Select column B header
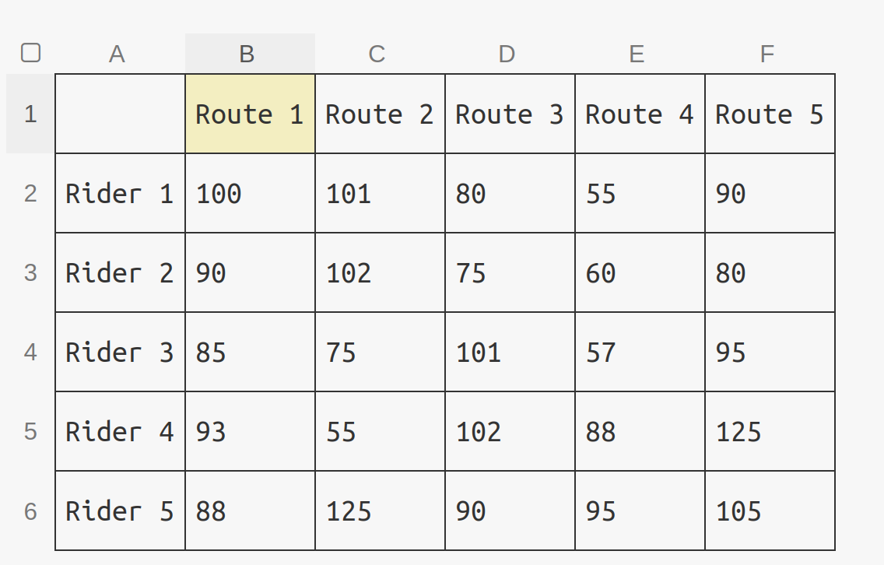 click(x=250, y=54)
